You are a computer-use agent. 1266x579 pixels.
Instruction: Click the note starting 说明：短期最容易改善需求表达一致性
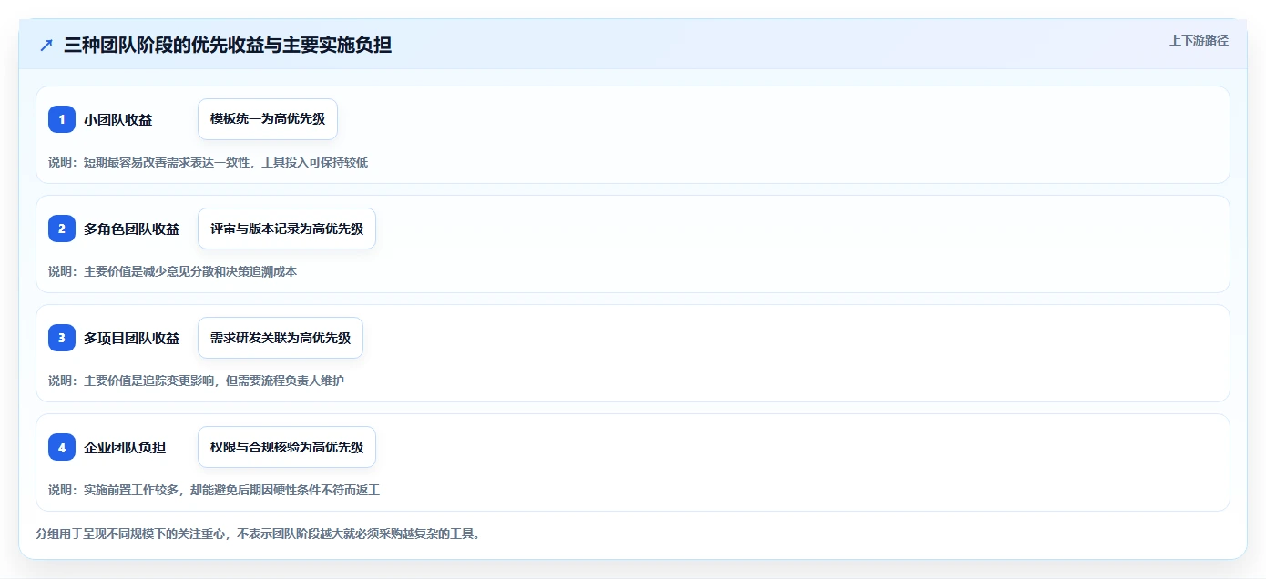(209, 162)
